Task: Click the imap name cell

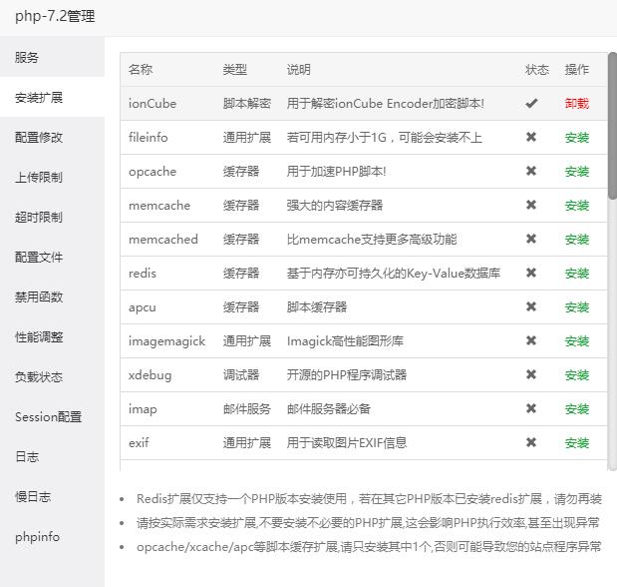Action: point(143,409)
